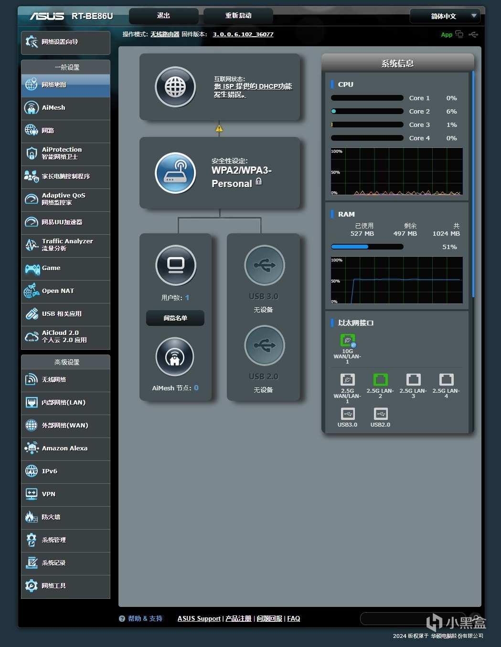The image size is (501, 647).
Task: Open the 简体中文 language dropdown
Action: click(x=445, y=16)
